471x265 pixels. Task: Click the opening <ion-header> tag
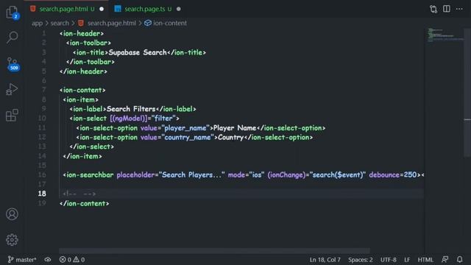point(82,34)
